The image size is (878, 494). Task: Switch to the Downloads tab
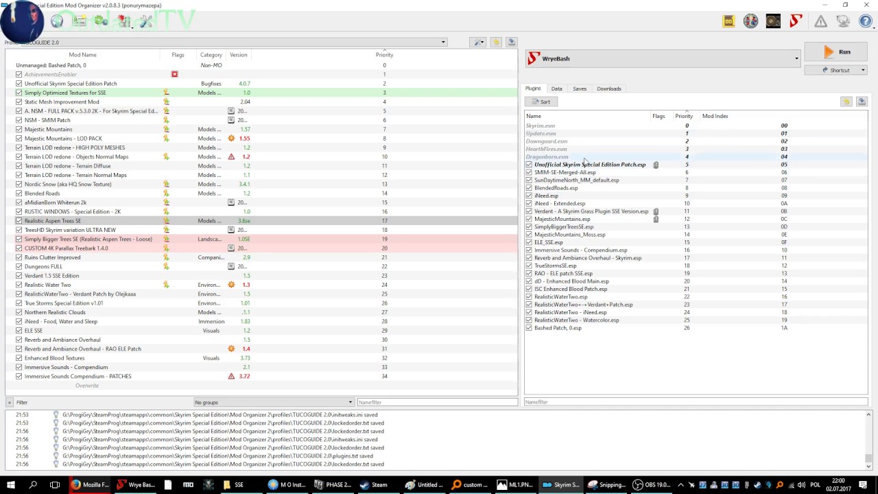[609, 89]
